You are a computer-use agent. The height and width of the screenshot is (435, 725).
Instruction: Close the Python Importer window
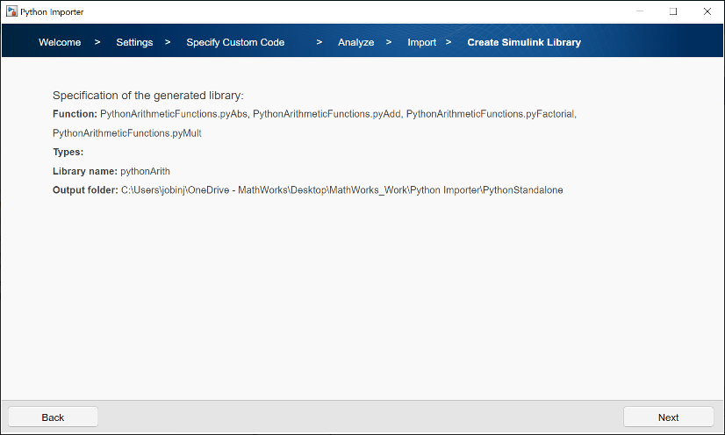(707, 11)
